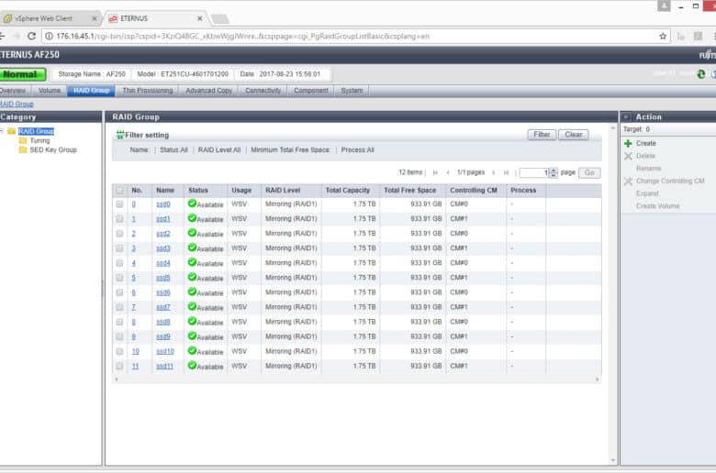
Task: Click the page number stepper arrows
Action: [x=554, y=172]
